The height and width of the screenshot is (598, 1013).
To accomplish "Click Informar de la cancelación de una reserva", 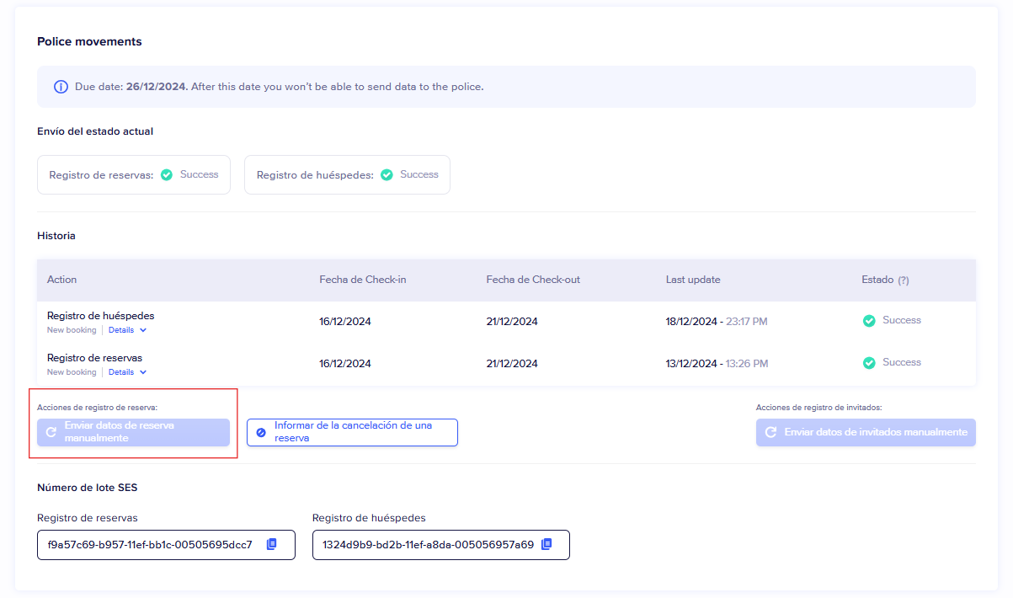I will click(352, 432).
